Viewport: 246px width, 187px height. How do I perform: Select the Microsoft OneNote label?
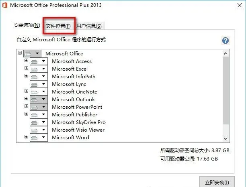coord(74,91)
